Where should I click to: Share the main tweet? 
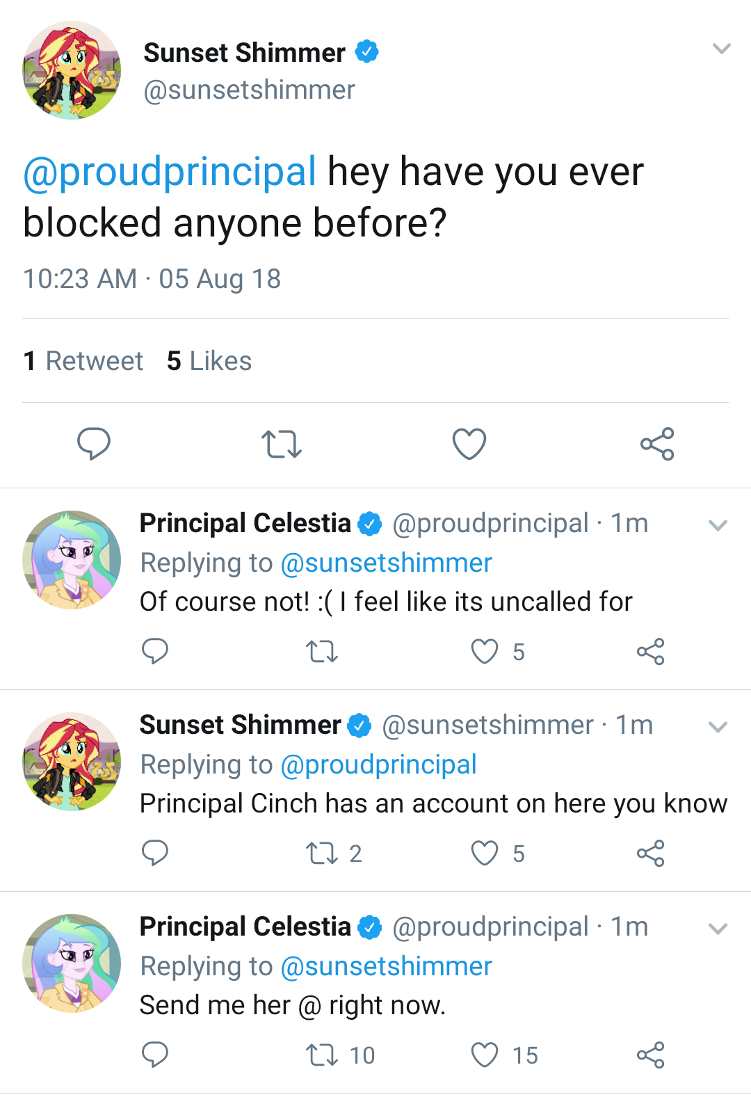coord(657,444)
